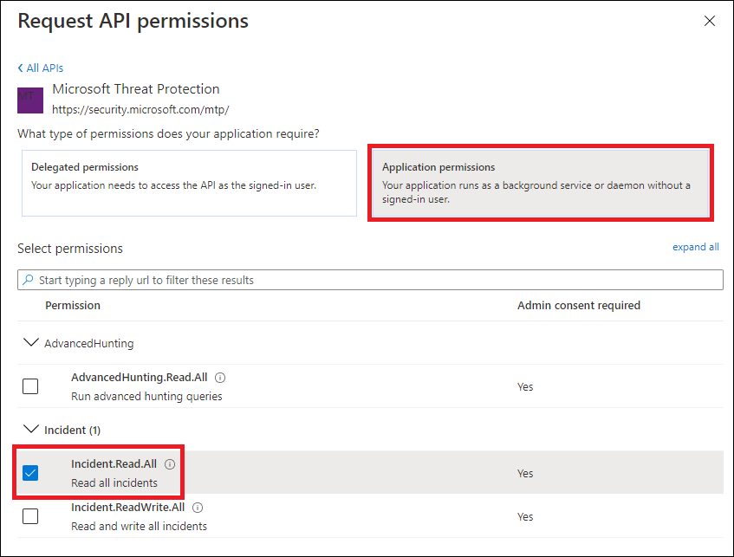Open info icon next to Incident.ReadWrite.All
Viewport: 734px width, 557px height.
coord(198,508)
